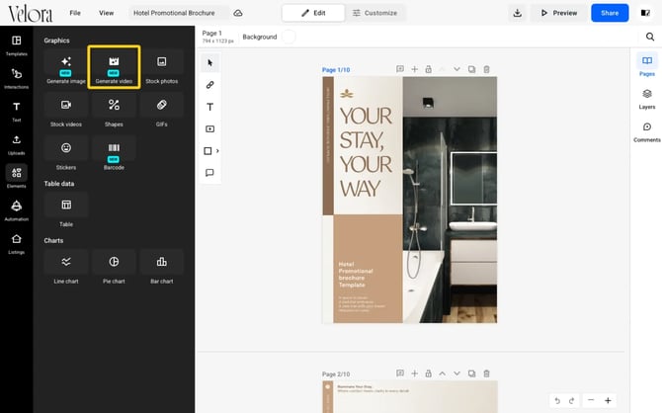Insert a Pie chart
Image resolution: width=662 pixels, height=413 pixels.
tap(114, 268)
